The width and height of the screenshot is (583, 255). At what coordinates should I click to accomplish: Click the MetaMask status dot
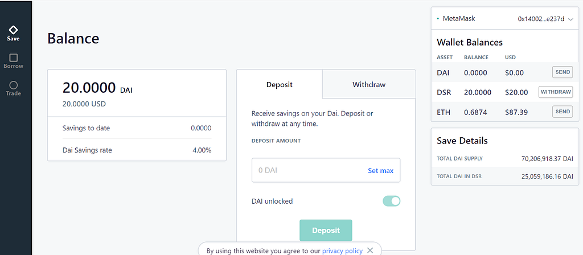pyautogui.click(x=438, y=19)
